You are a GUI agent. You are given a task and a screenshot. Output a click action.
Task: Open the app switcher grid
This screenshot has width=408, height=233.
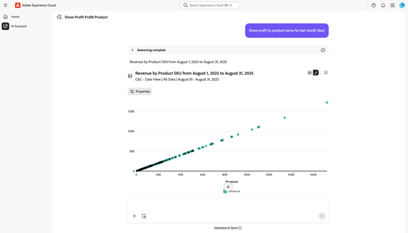pos(393,5)
